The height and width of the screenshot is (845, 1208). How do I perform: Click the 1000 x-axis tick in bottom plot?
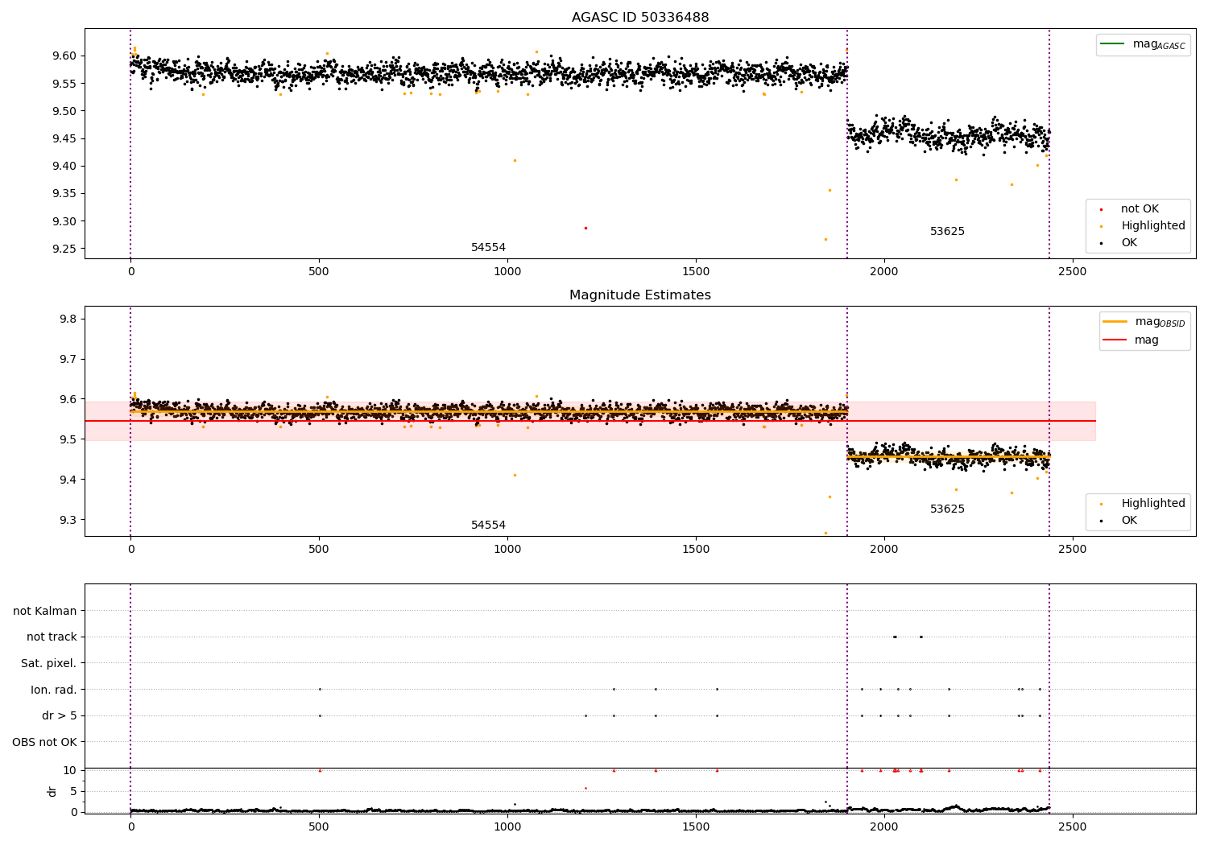[x=507, y=826]
